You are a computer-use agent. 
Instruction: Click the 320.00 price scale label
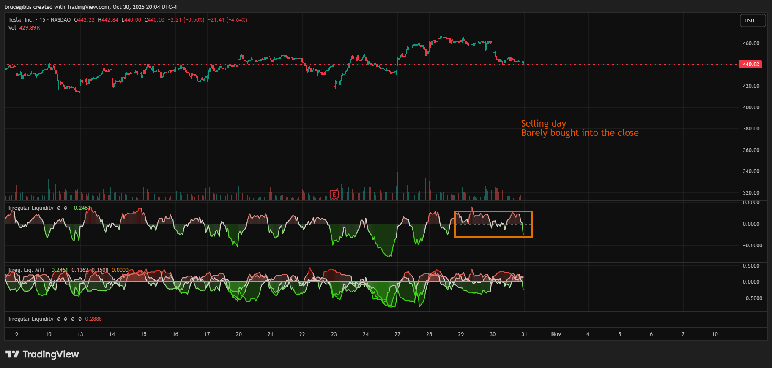tap(751, 193)
